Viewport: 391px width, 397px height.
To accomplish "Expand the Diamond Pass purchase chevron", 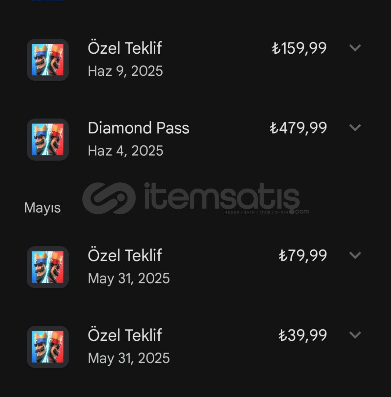I will coord(355,127).
